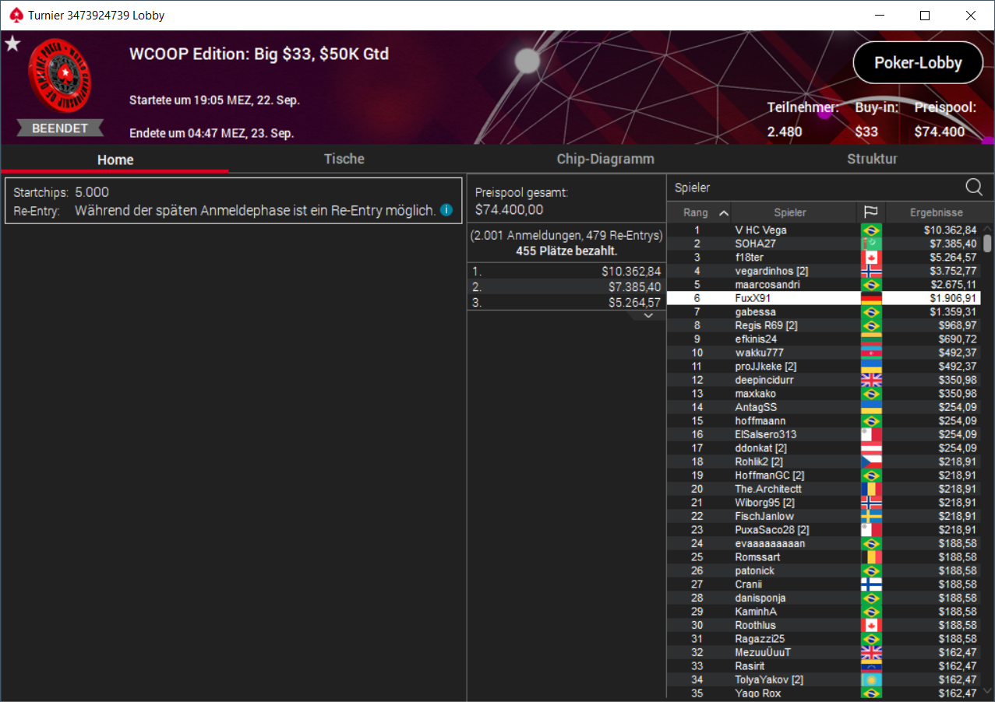Select player Yago Rox
Image resolution: width=995 pixels, height=702 pixels.
click(x=758, y=693)
